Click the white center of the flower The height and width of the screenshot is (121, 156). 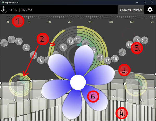coord(78,82)
